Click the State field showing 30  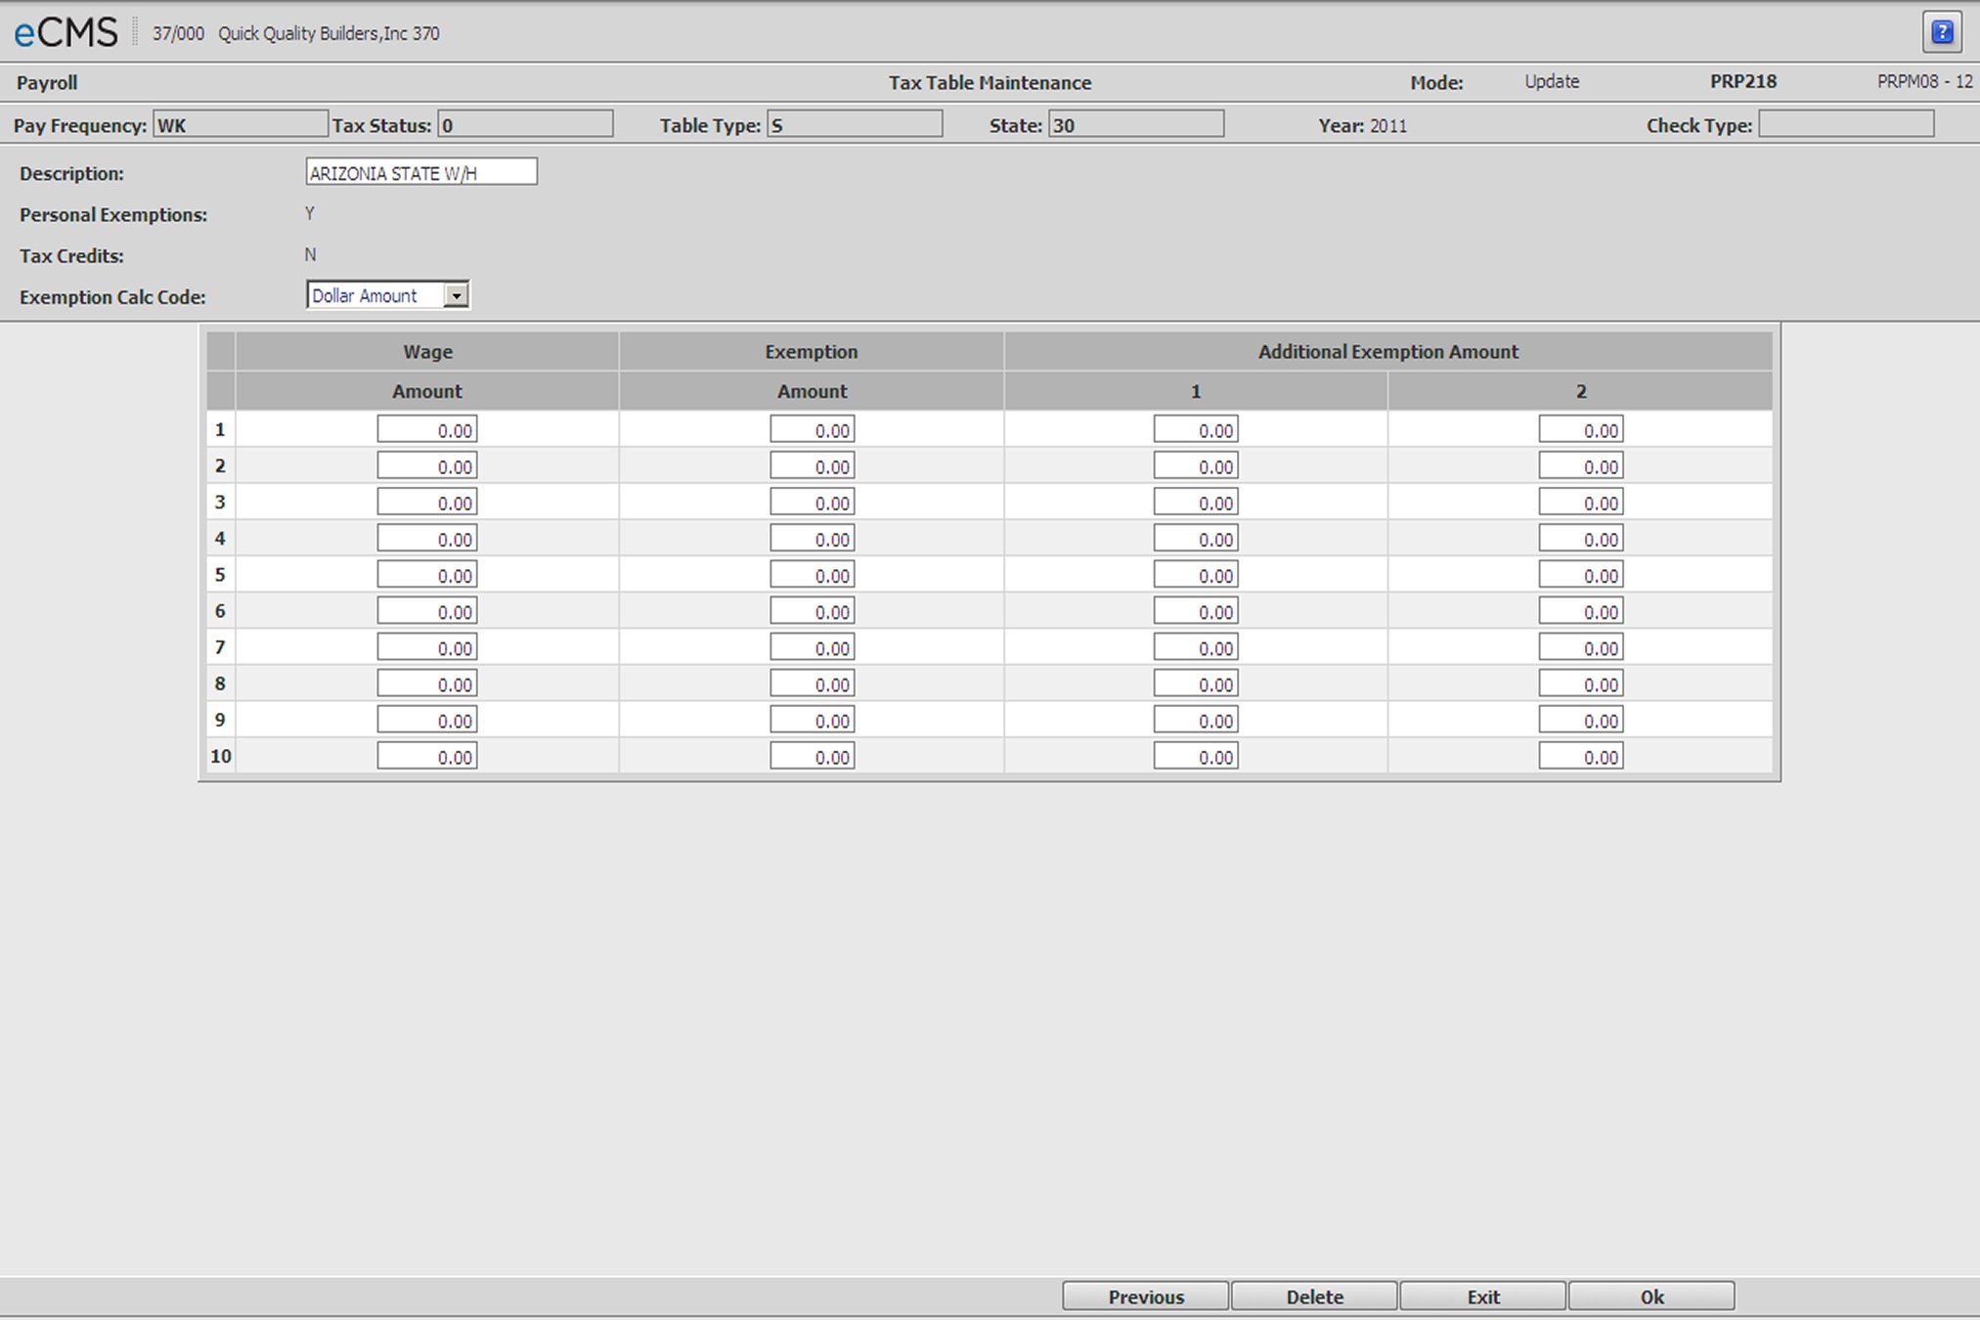click(x=1135, y=124)
